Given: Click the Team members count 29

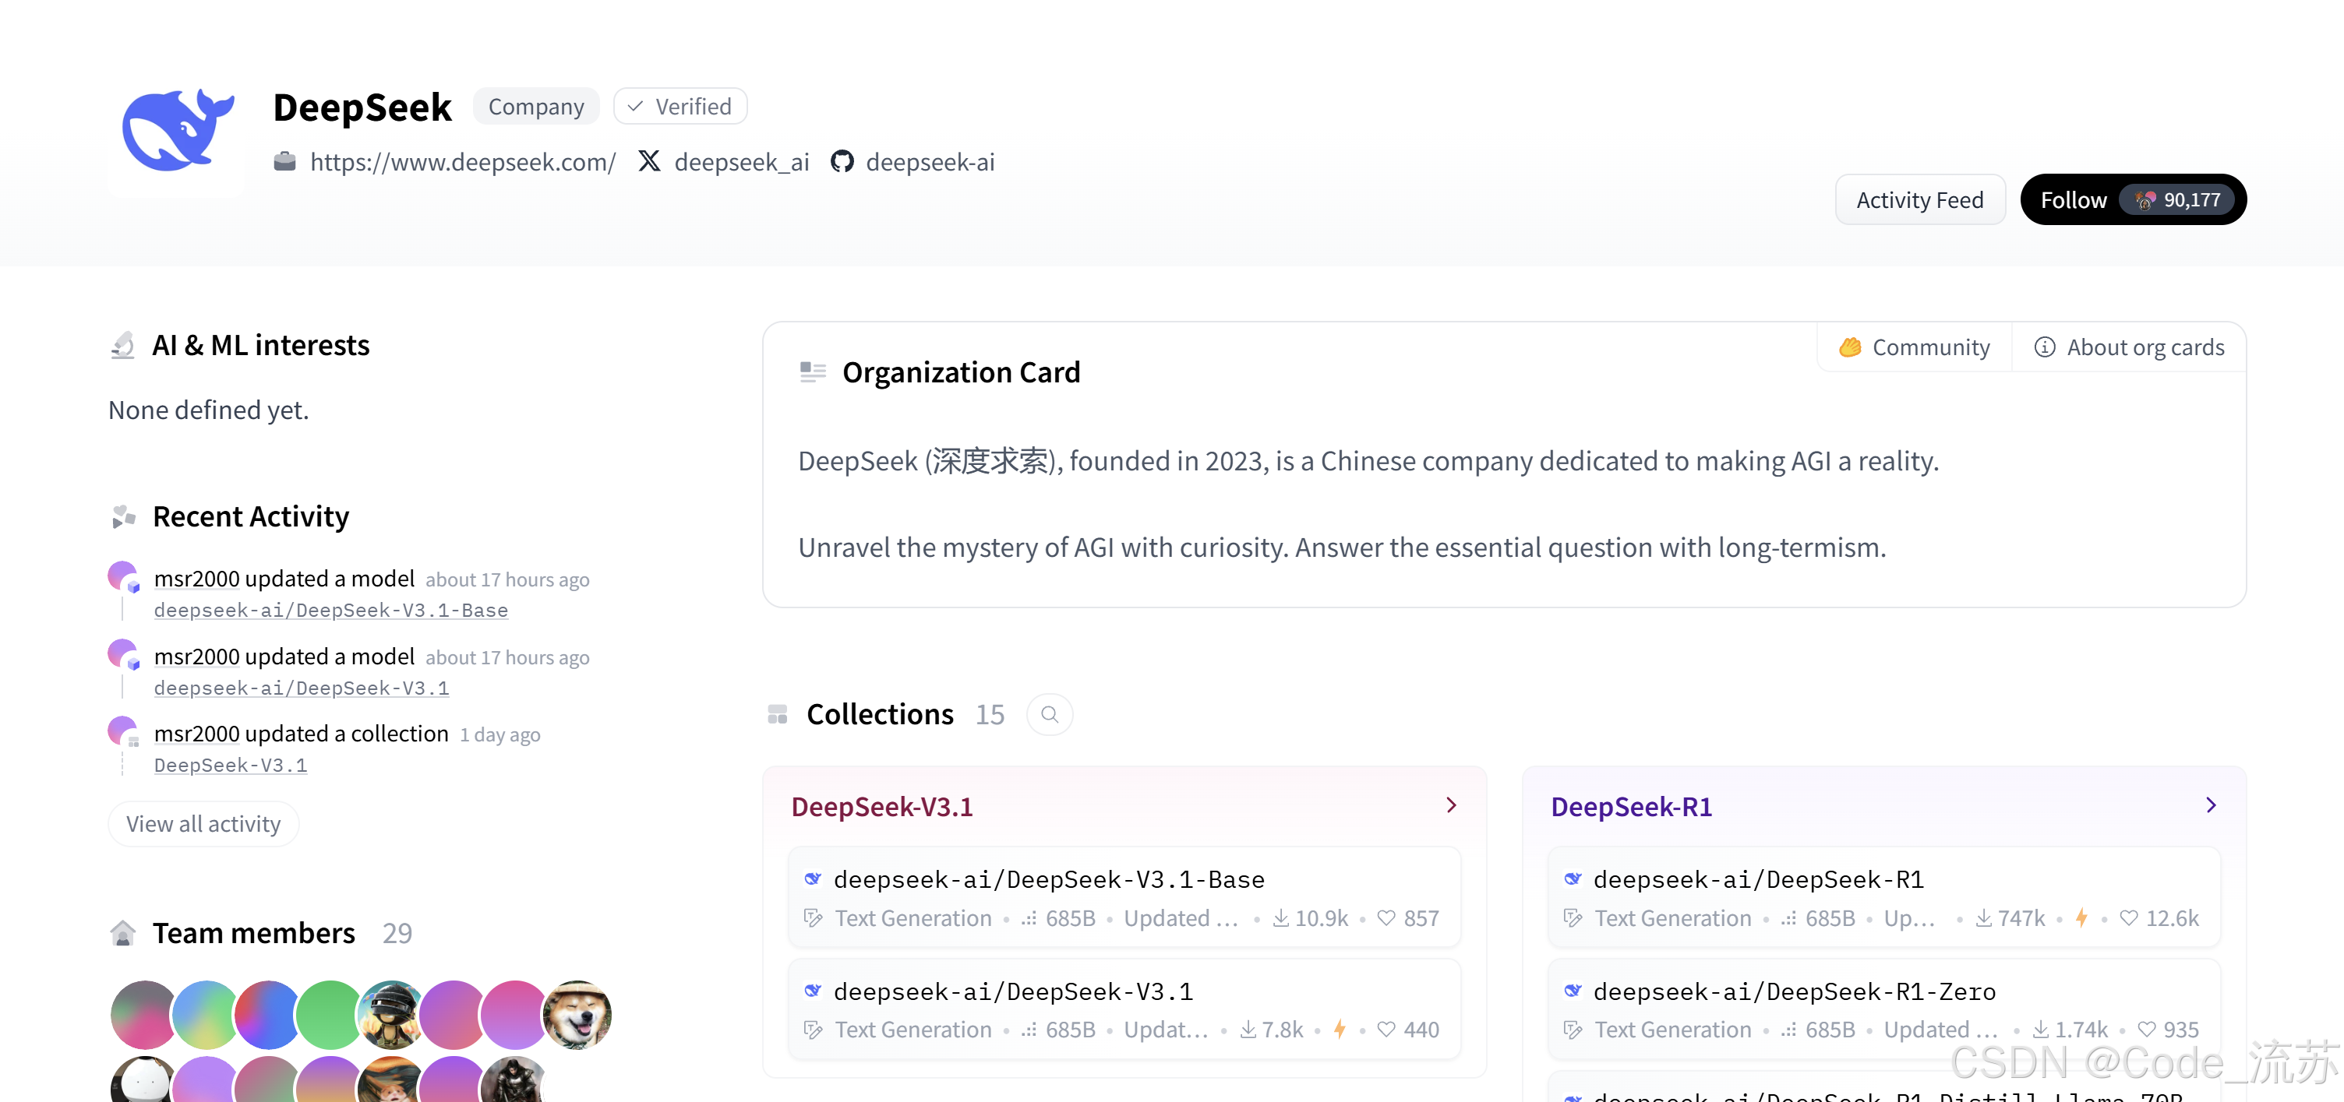Looking at the screenshot, I should coord(397,933).
